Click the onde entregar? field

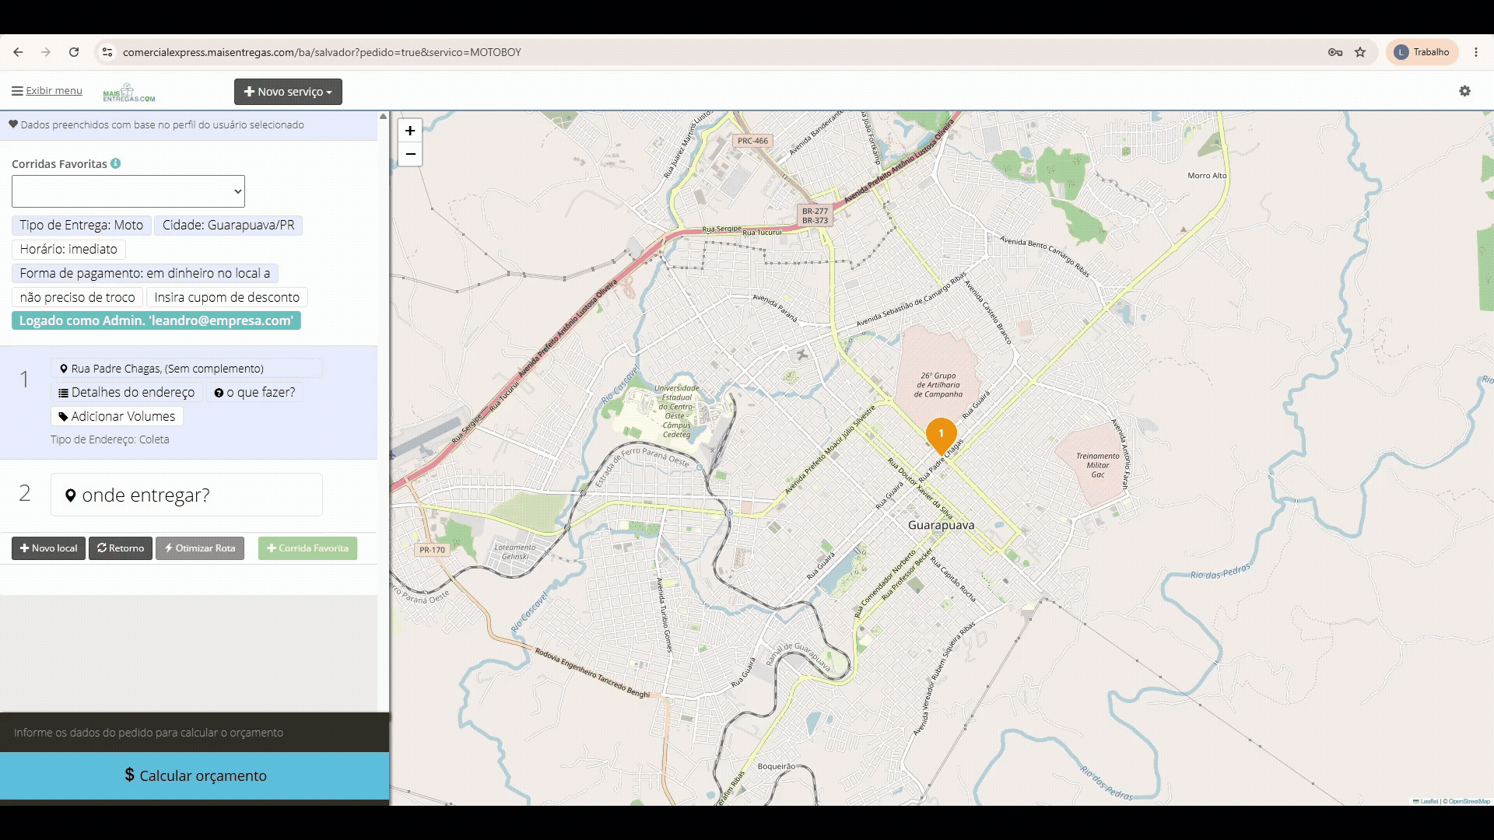(x=187, y=495)
